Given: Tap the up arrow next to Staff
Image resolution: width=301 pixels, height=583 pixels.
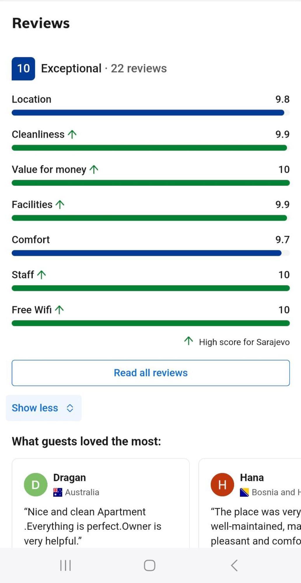Looking at the screenshot, I should (x=41, y=275).
